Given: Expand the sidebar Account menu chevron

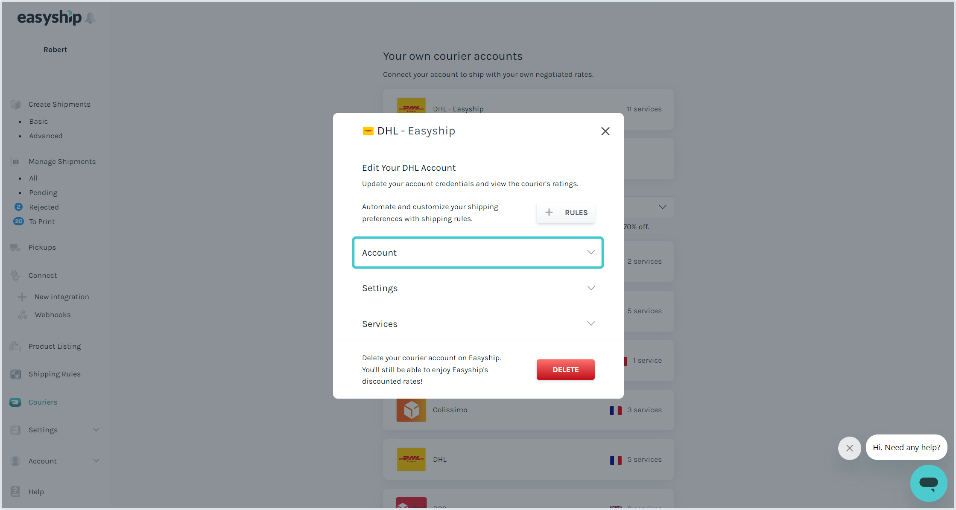Looking at the screenshot, I should (96, 460).
